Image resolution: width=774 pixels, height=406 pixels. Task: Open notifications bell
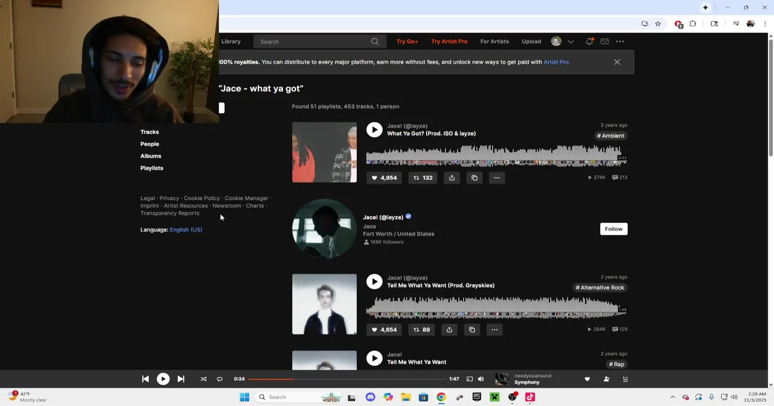589,41
